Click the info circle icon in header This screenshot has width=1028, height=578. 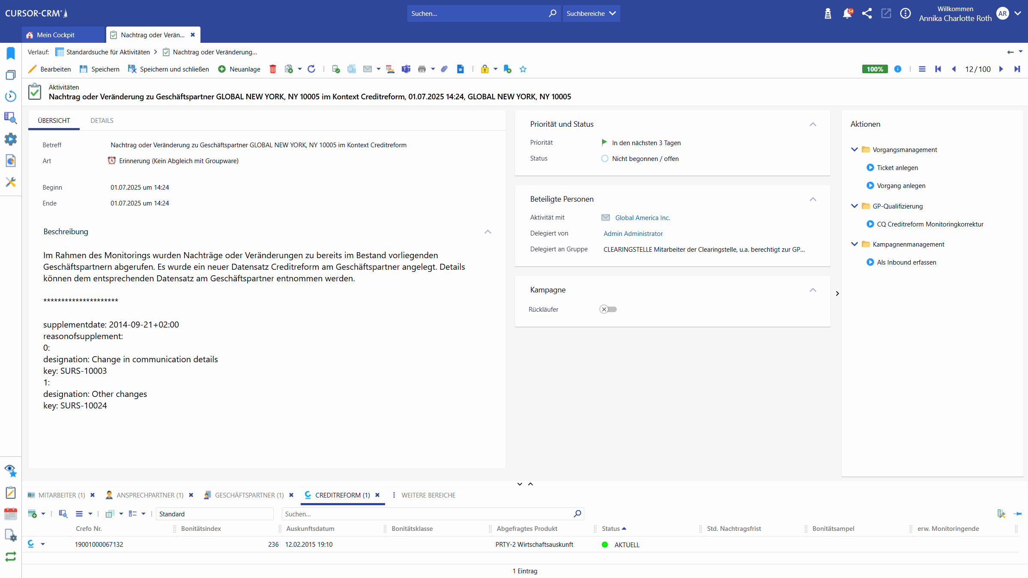(x=905, y=13)
